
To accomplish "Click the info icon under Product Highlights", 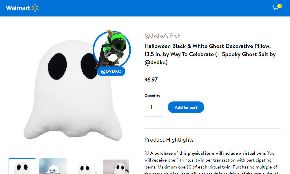I will tap(147, 153).
